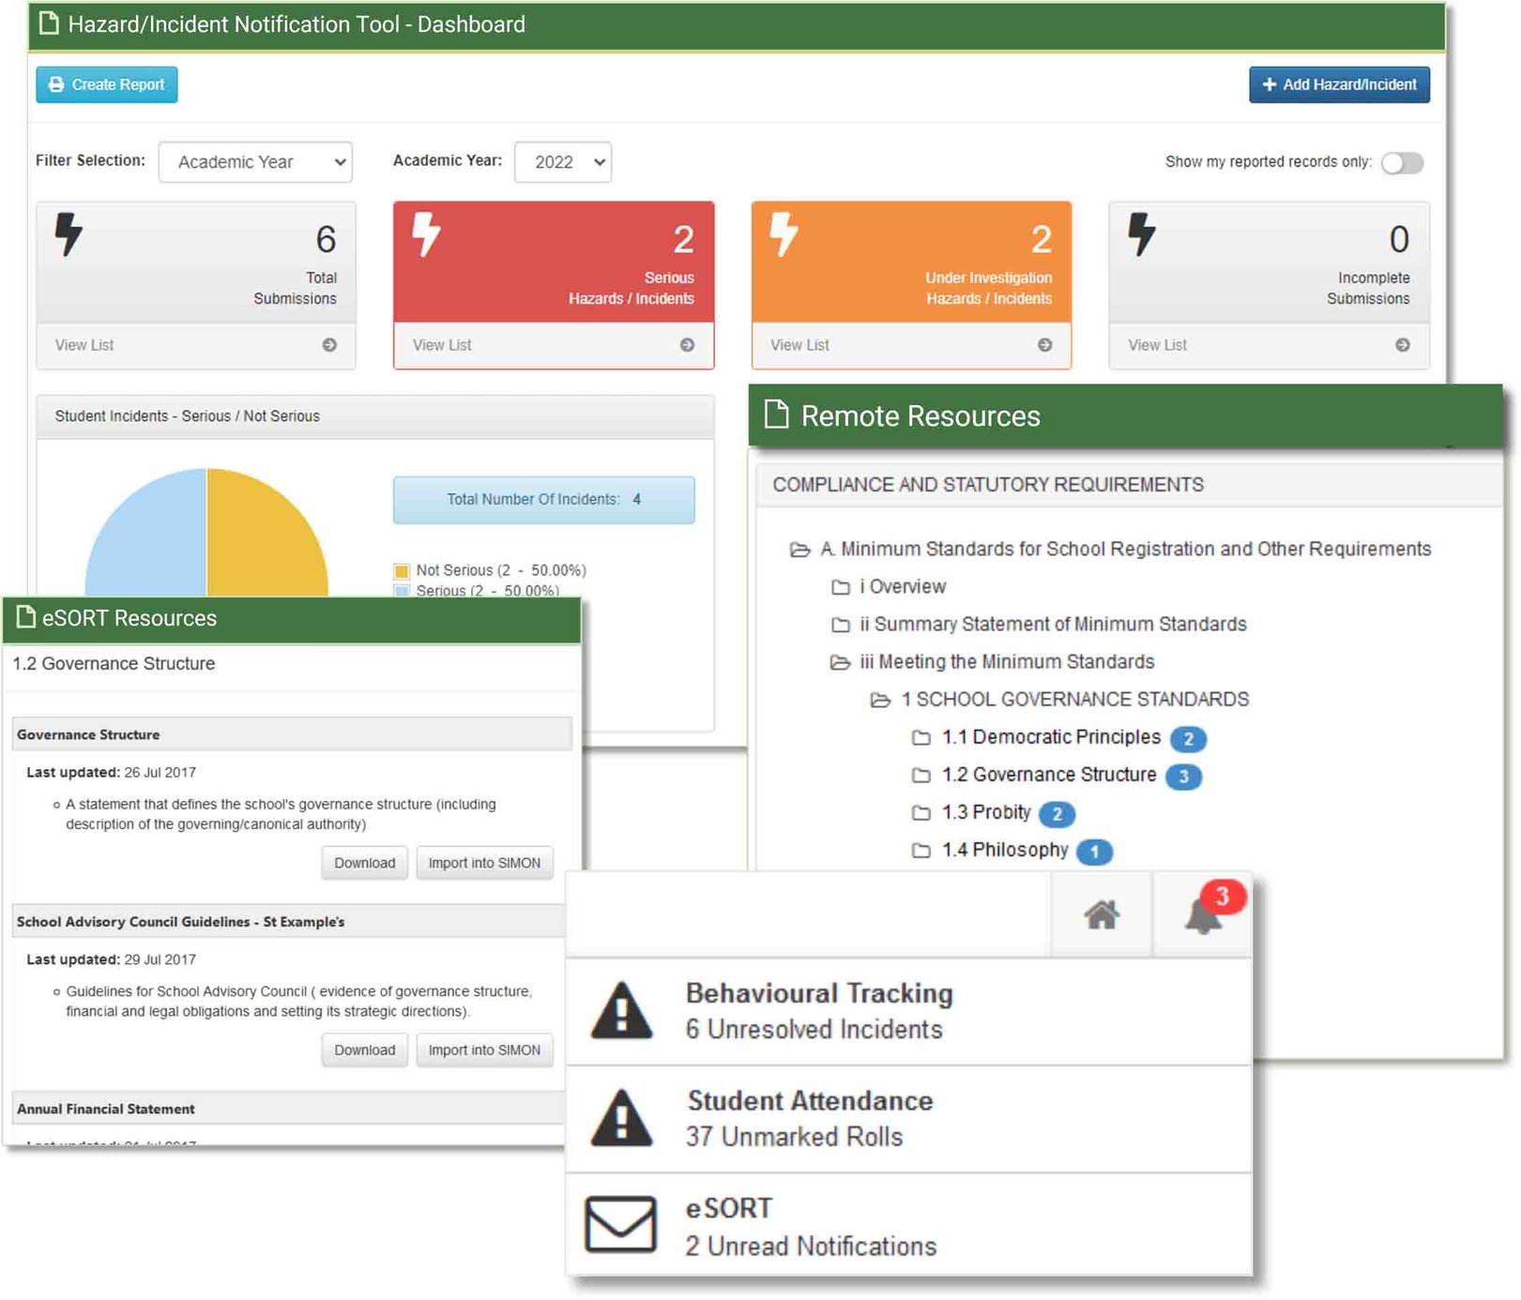Click the home icon in notification bar
The image size is (1521, 1300).
pyautogui.click(x=1101, y=915)
